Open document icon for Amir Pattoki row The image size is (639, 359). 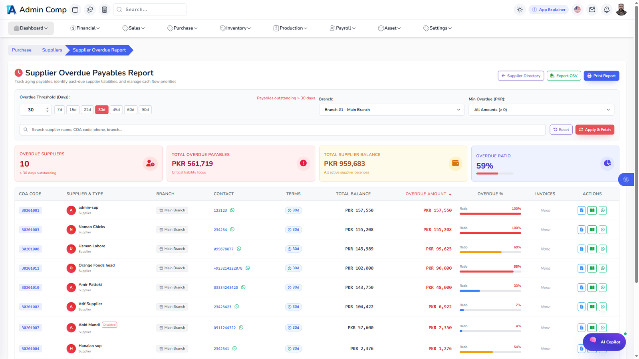tap(581, 288)
